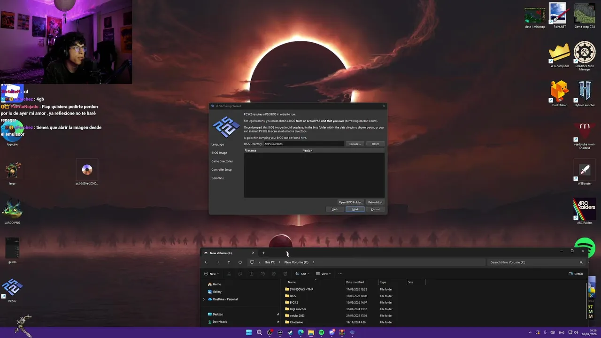The width and height of the screenshot is (601, 338).
Task: Select the largo desktop icon
Action: pos(12,173)
